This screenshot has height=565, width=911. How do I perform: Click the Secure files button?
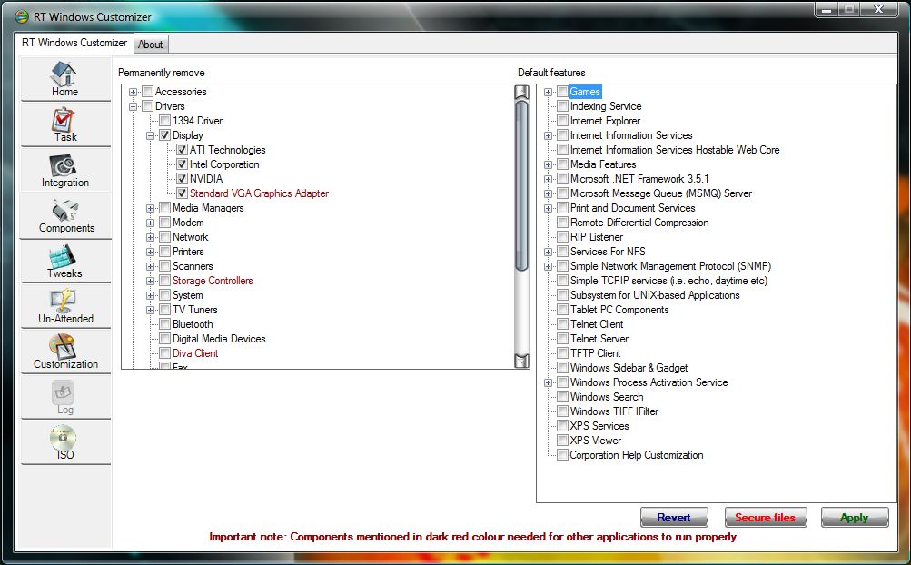coord(765,518)
